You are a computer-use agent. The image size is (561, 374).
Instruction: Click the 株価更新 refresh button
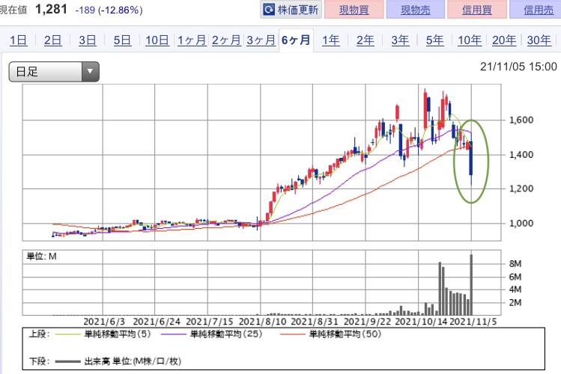coord(291,10)
